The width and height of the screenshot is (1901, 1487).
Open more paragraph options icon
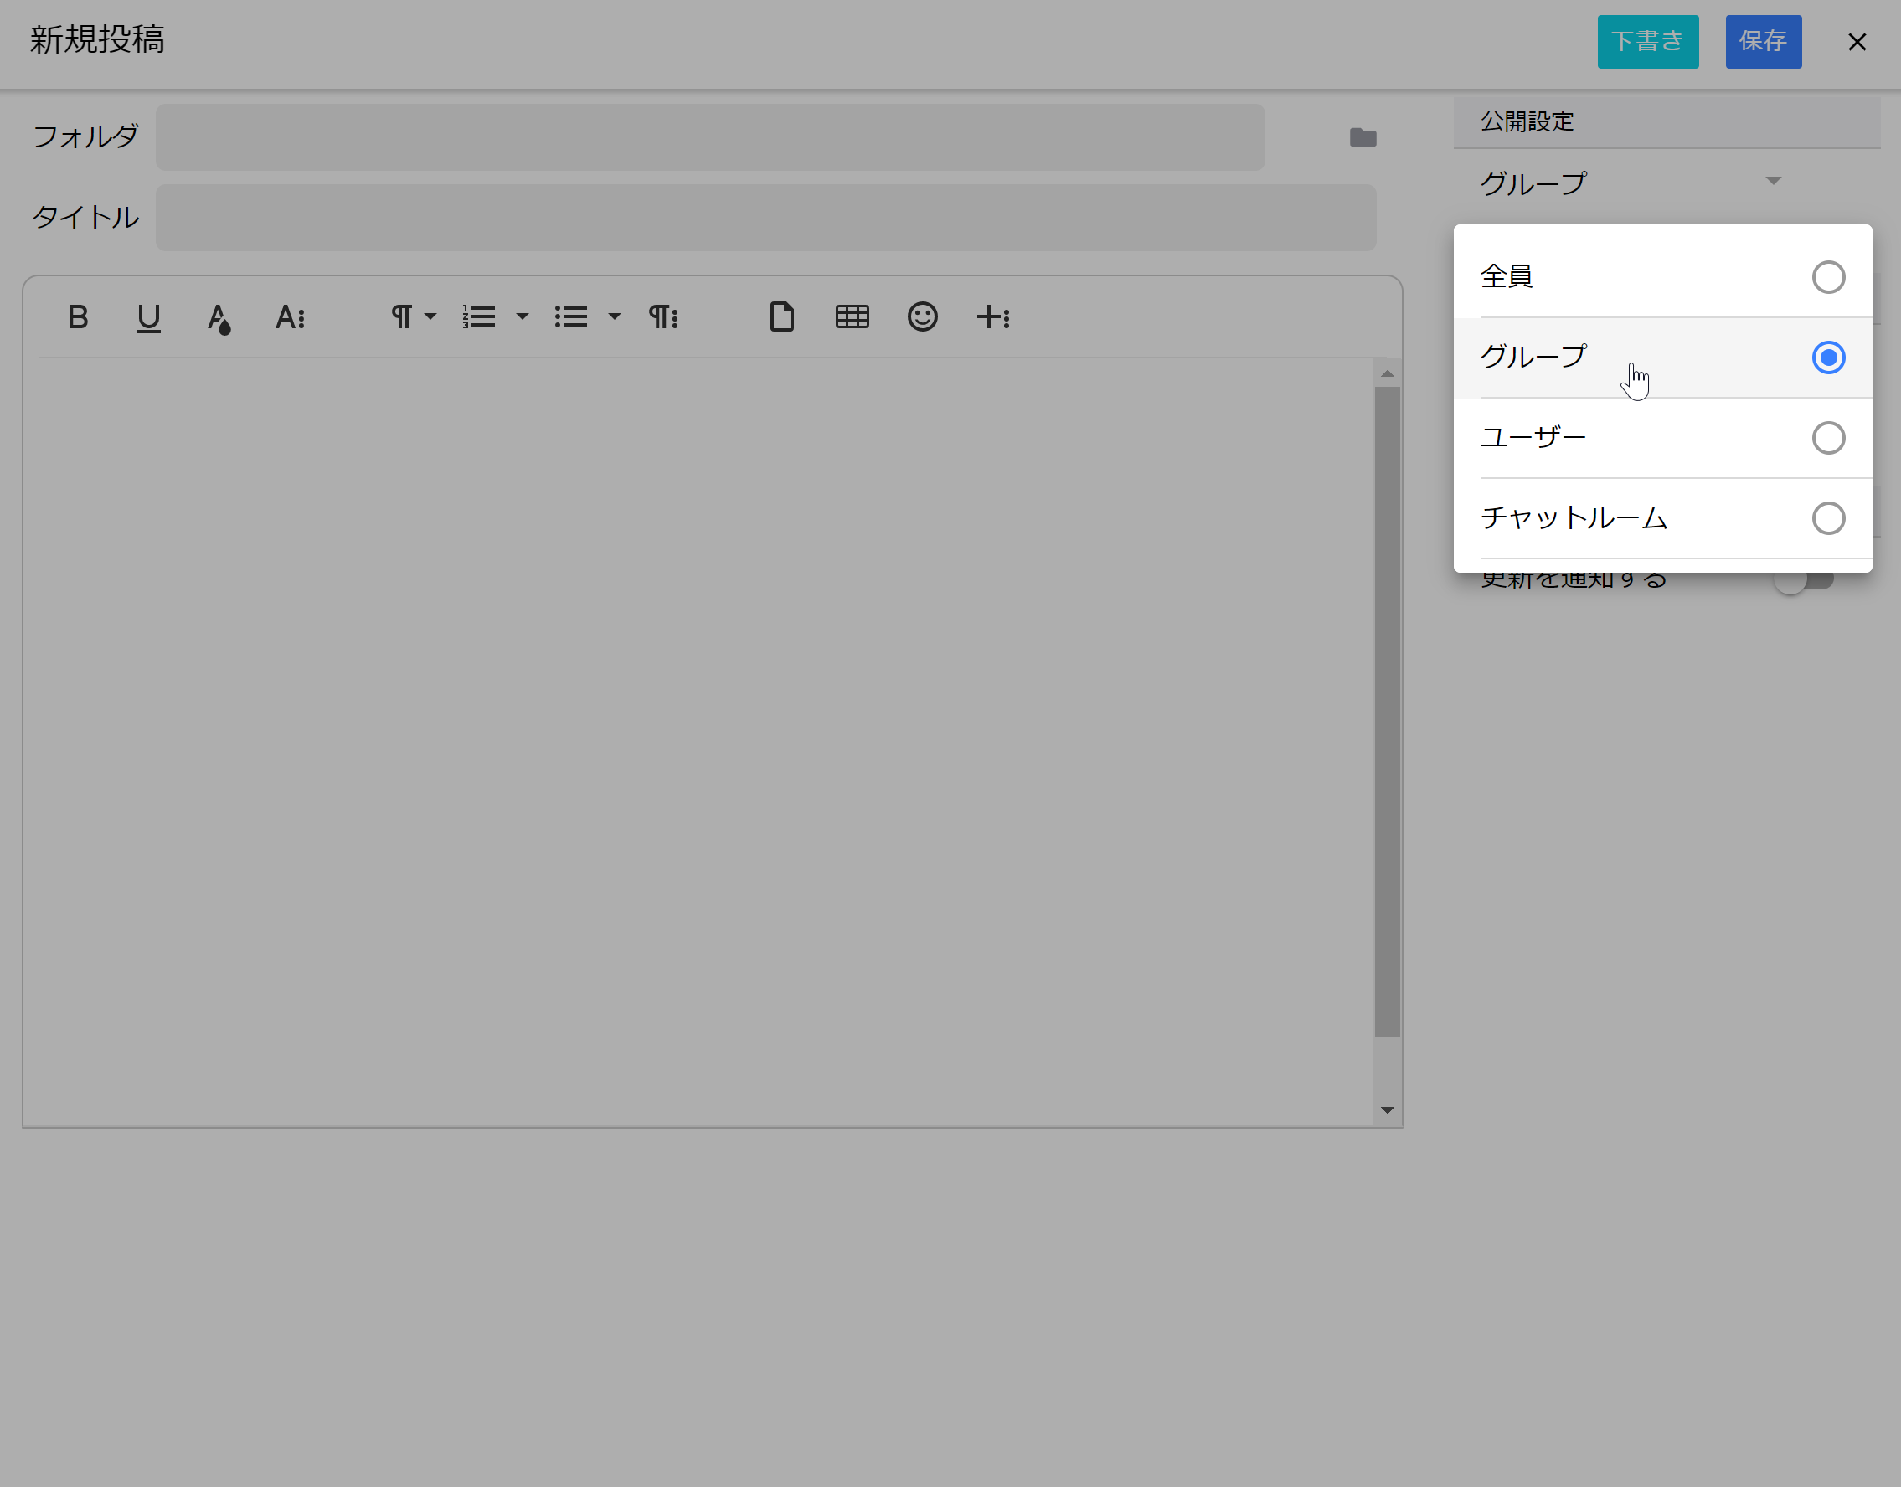point(663,316)
